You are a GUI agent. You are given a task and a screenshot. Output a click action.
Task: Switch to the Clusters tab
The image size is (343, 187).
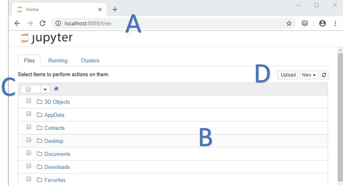90,61
